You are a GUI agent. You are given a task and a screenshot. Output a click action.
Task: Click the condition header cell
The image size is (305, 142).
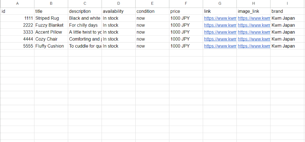tap(152, 11)
